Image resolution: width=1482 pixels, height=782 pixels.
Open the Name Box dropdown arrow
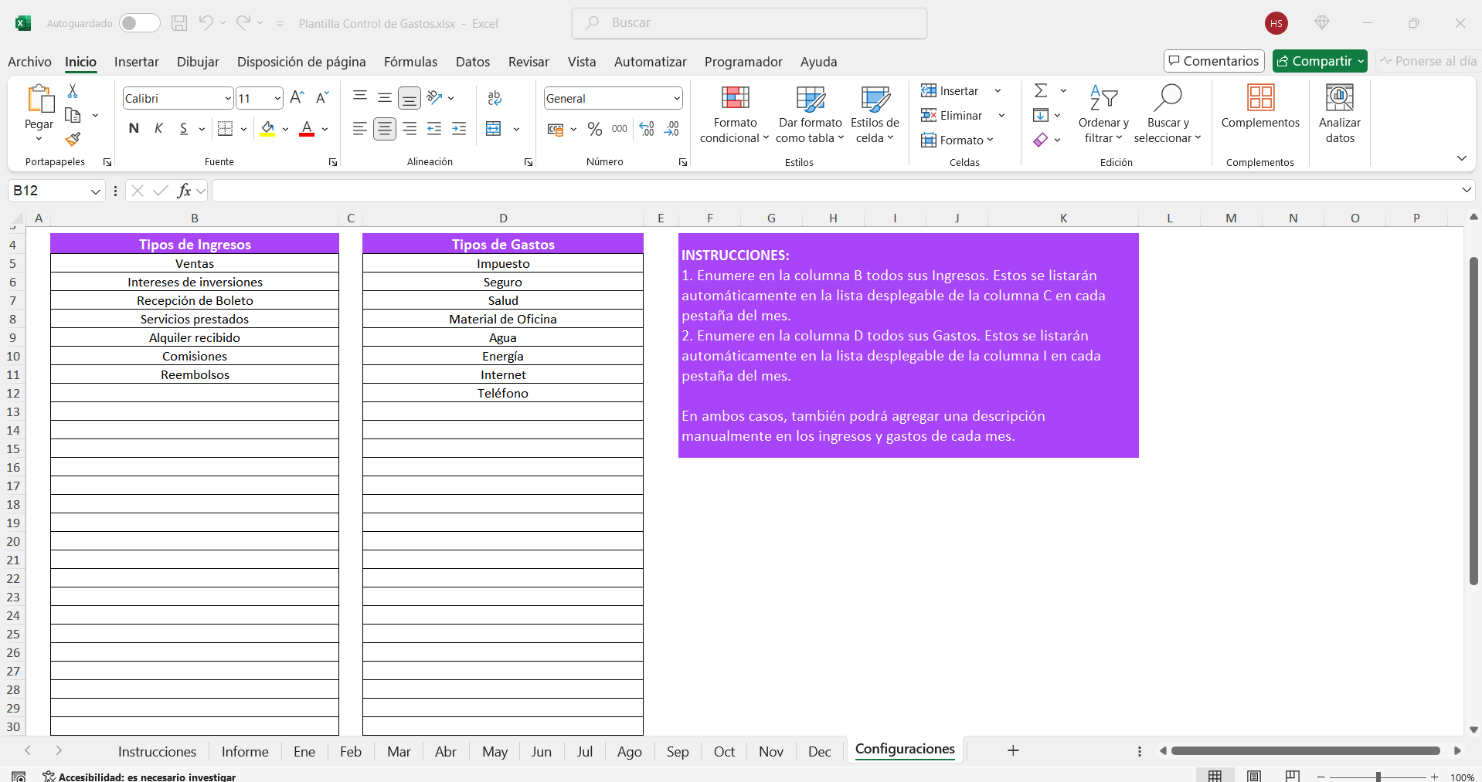96,191
